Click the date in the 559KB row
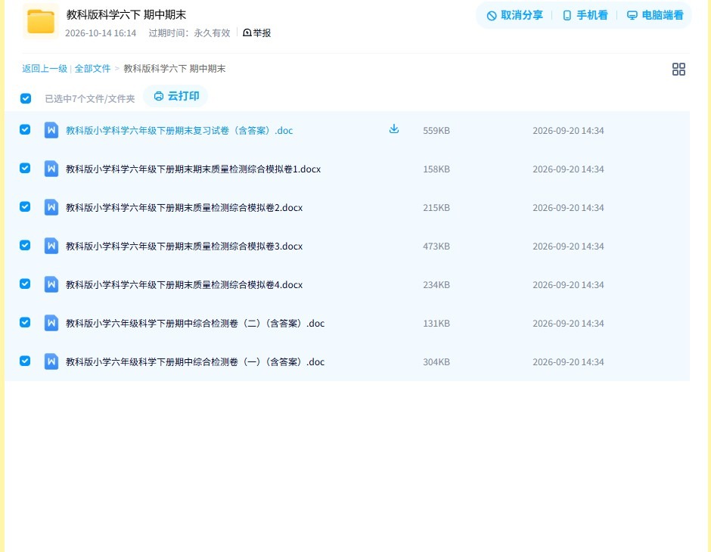 (x=568, y=131)
